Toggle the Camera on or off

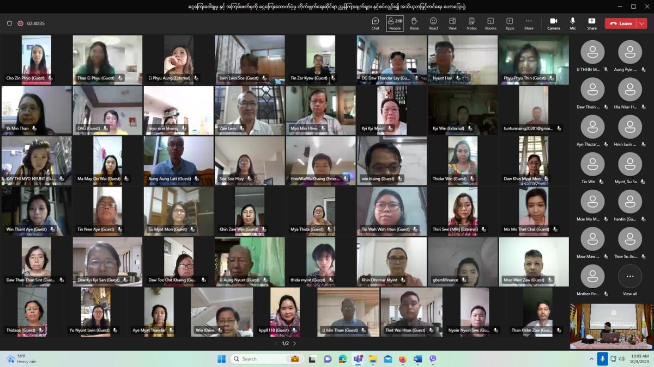(x=553, y=23)
